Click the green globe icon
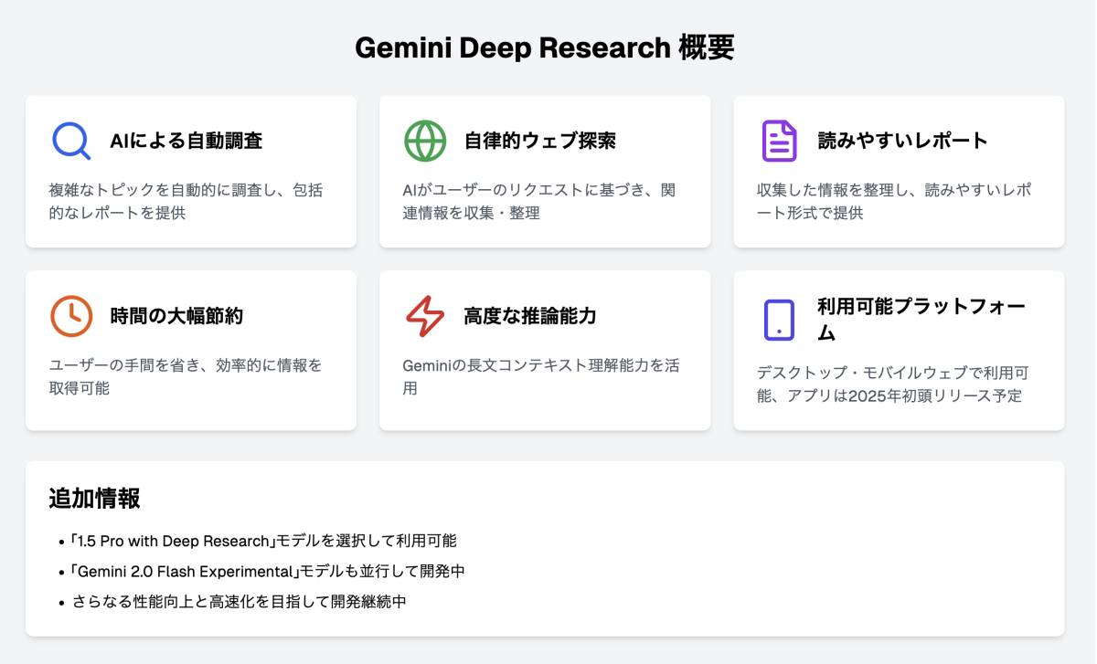The width and height of the screenshot is (1097, 664). pyautogui.click(x=425, y=141)
